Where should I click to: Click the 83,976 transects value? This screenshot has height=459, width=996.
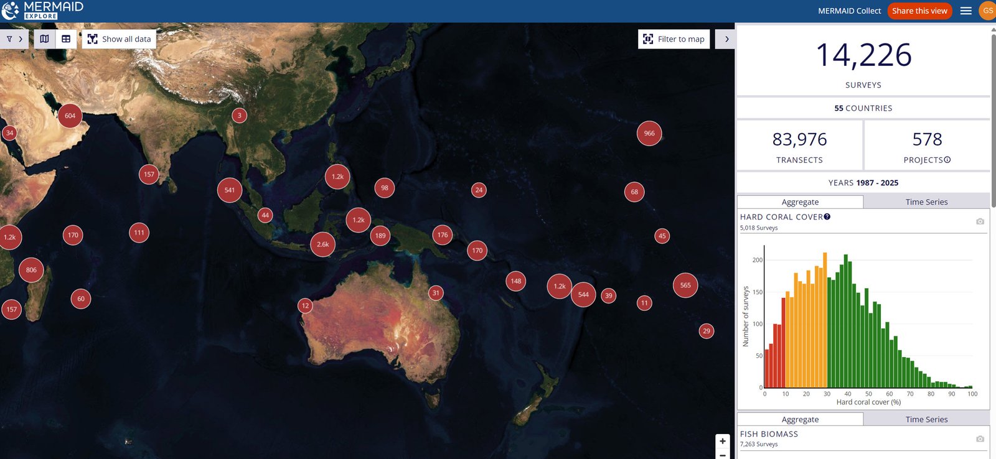coord(799,139)
